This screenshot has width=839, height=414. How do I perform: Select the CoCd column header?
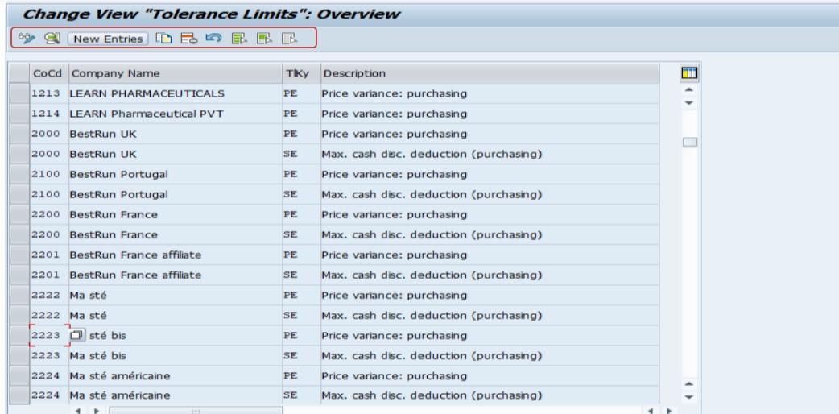[48, 73]
